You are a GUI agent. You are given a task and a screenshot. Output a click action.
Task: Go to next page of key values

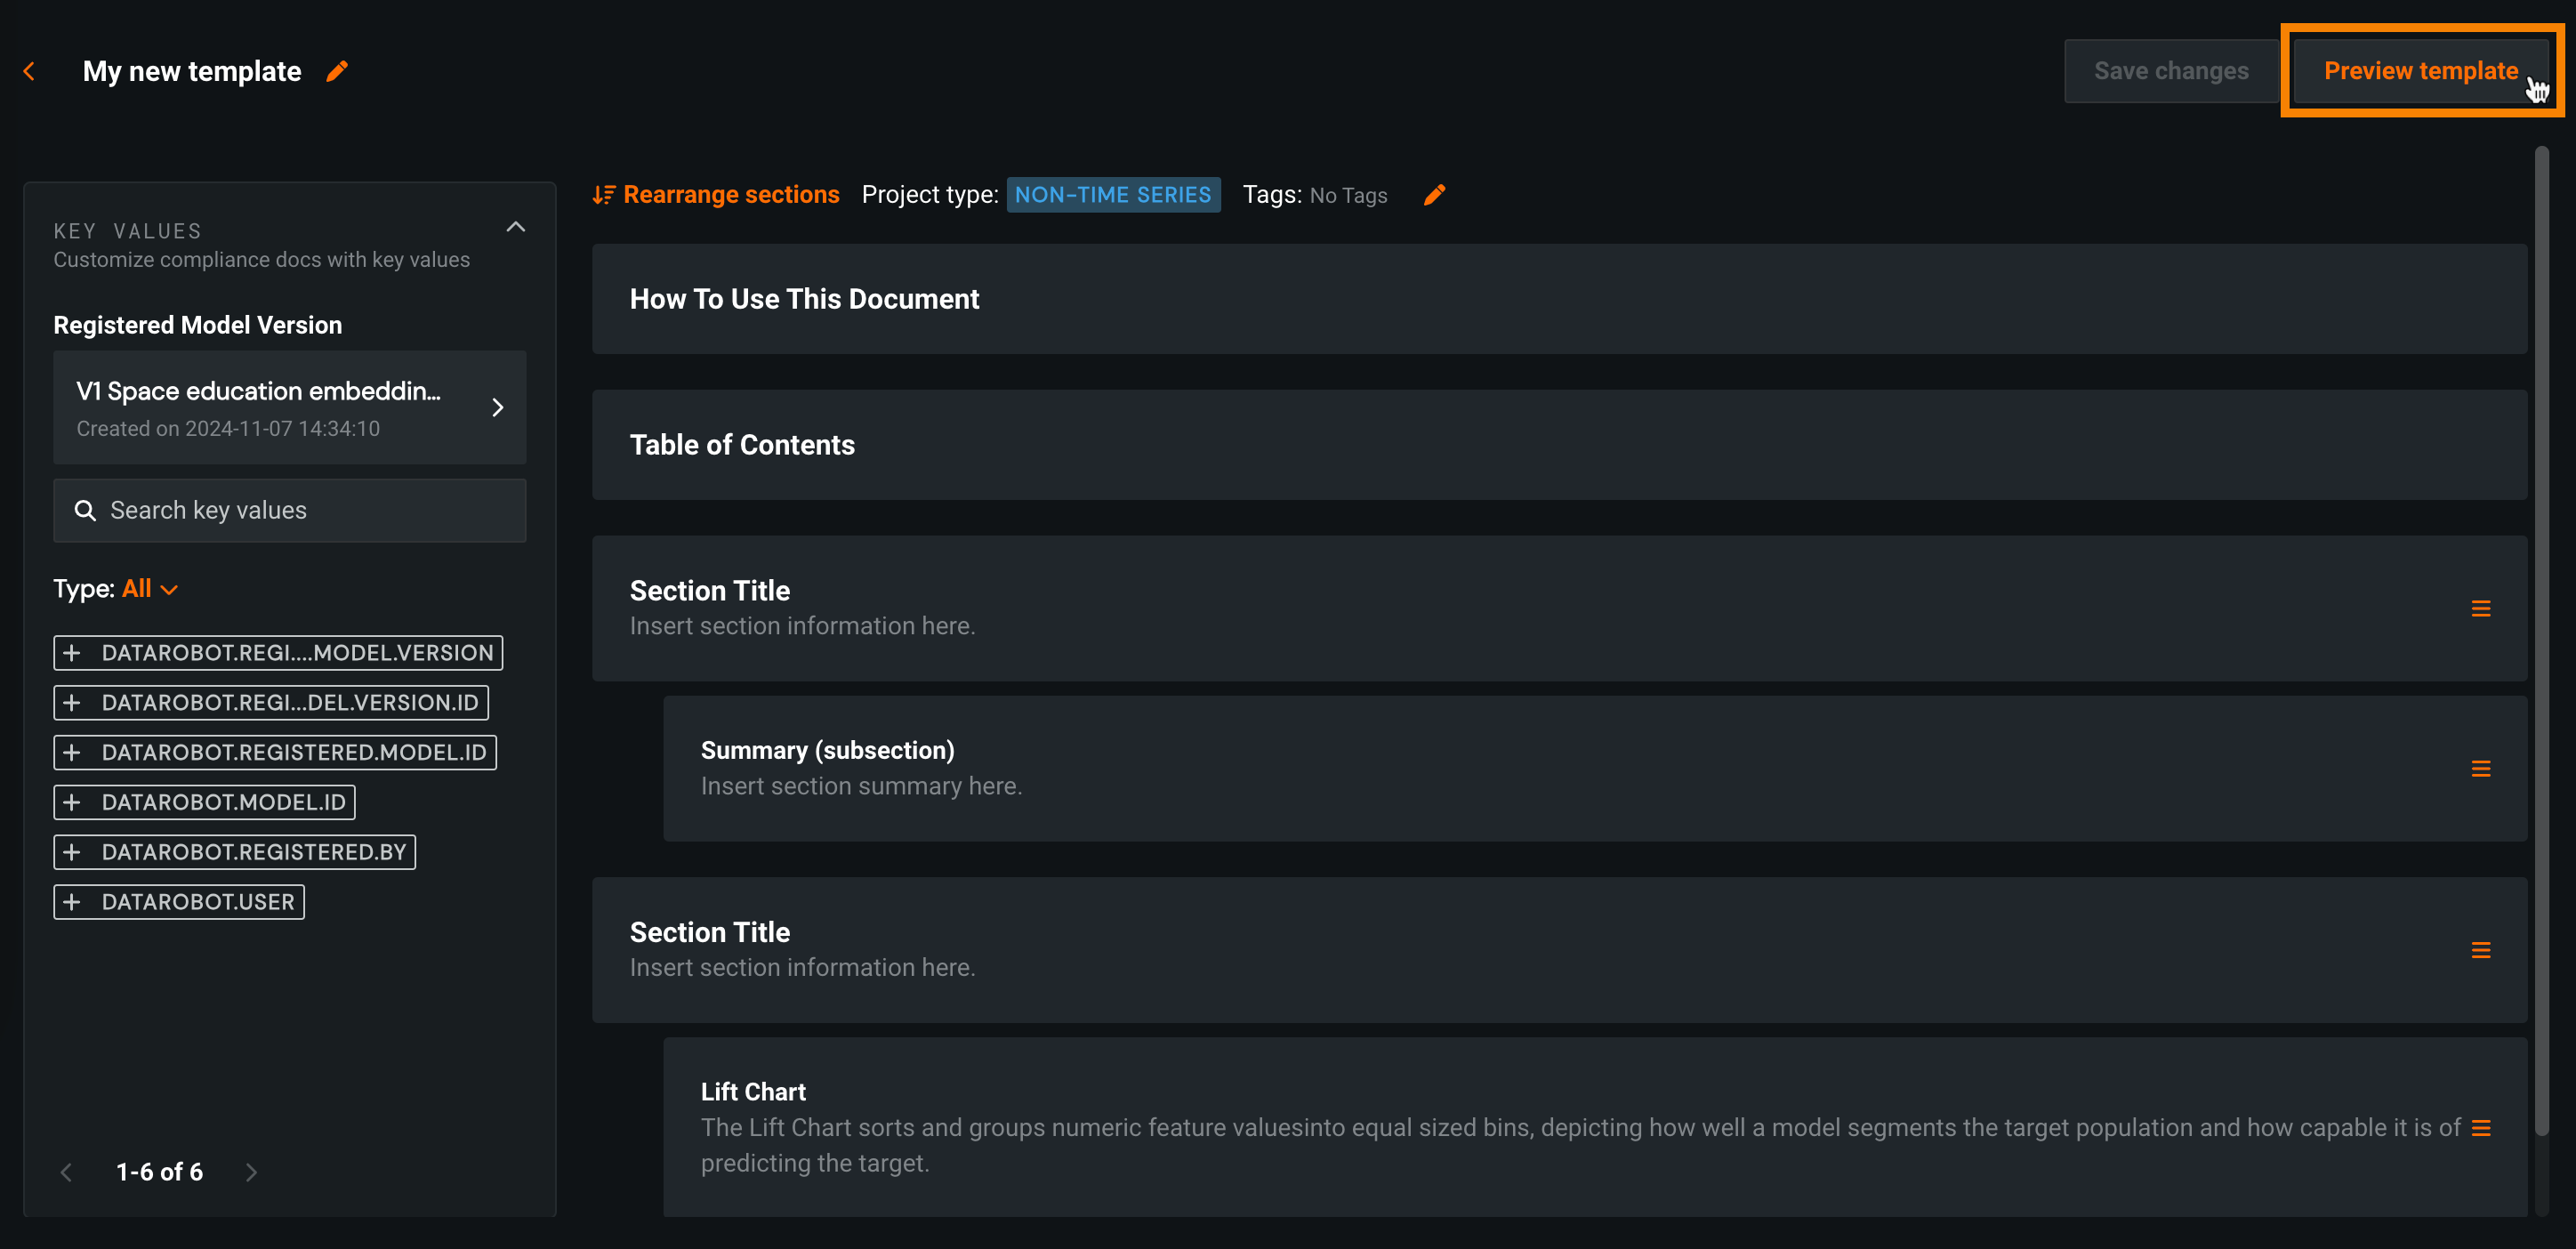pos(251,1172)
